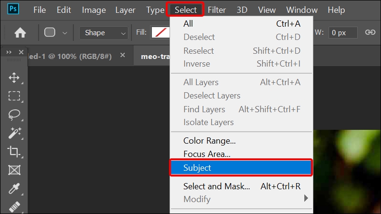The height and width of the screenshot is (214, 381).
Task: Select the Move tool
Action: click(x=14, y=78)
